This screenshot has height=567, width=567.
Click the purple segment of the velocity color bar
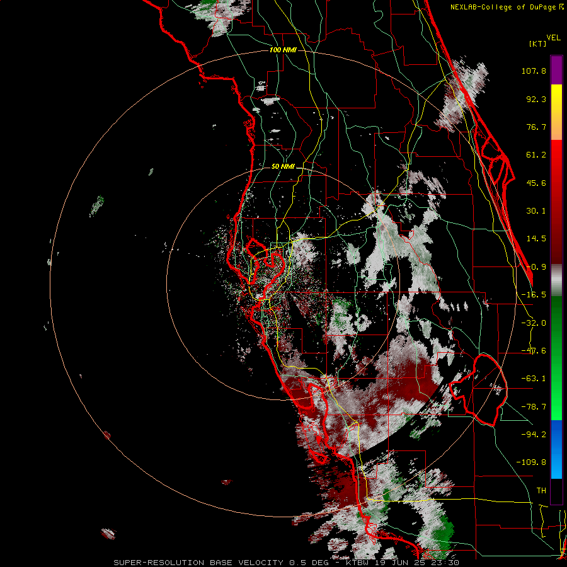tap(556, 70)
